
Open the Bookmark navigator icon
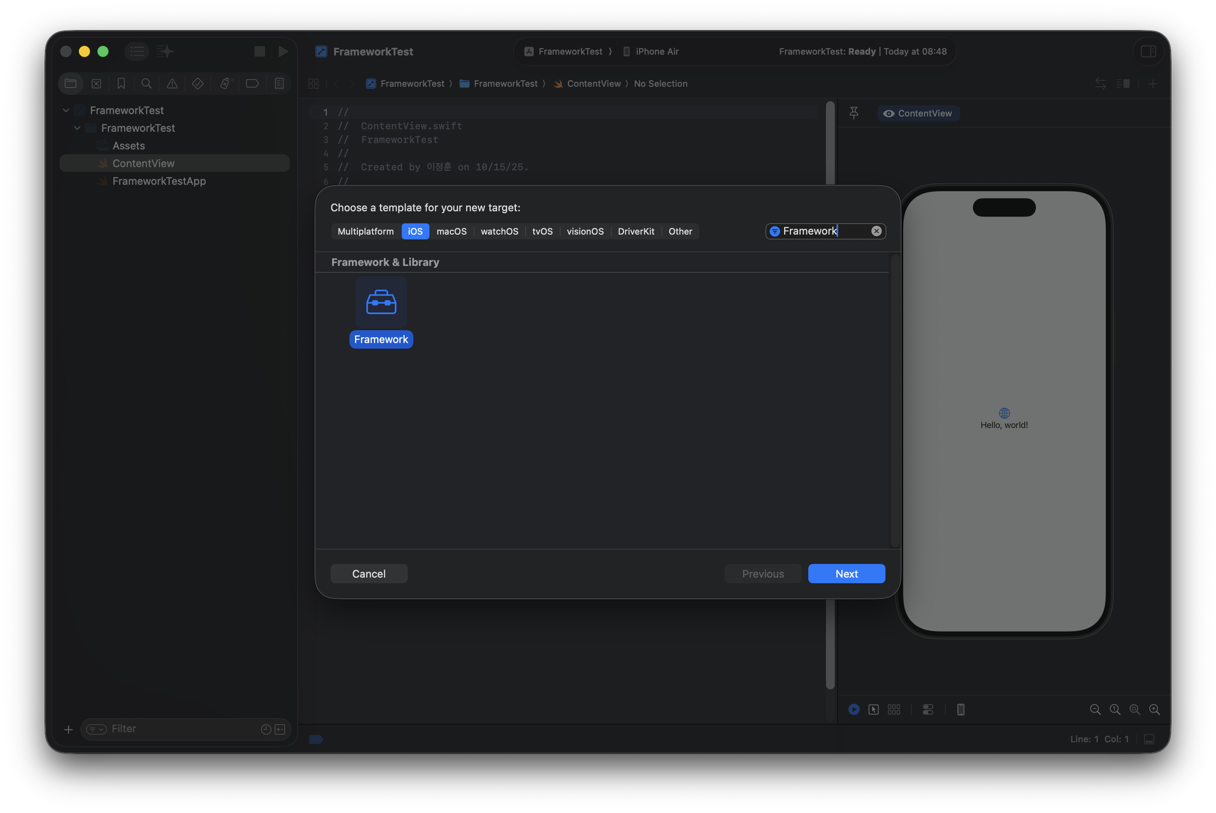click(x=121, y=84)
